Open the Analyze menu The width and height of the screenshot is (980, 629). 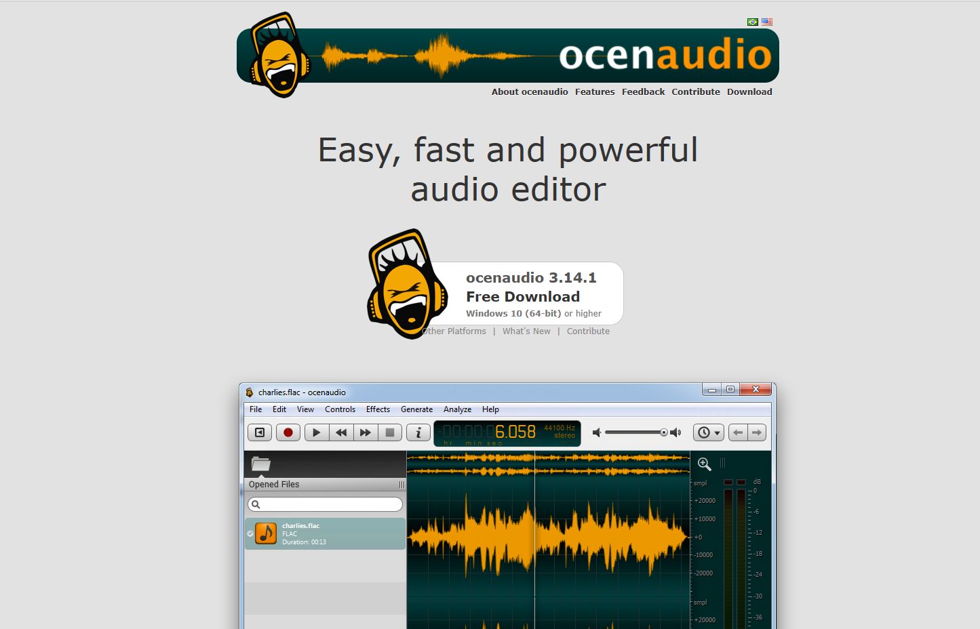pos(457,409)
